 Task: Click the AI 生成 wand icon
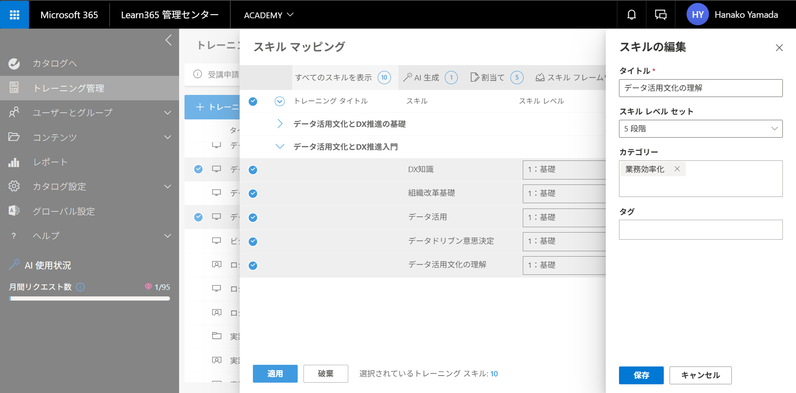point(408,77)
